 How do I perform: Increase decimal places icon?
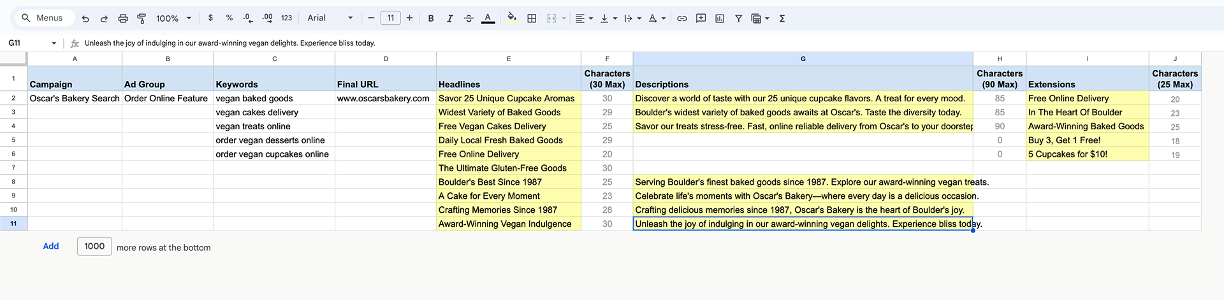pyautogui.click(x=267, y=18)
